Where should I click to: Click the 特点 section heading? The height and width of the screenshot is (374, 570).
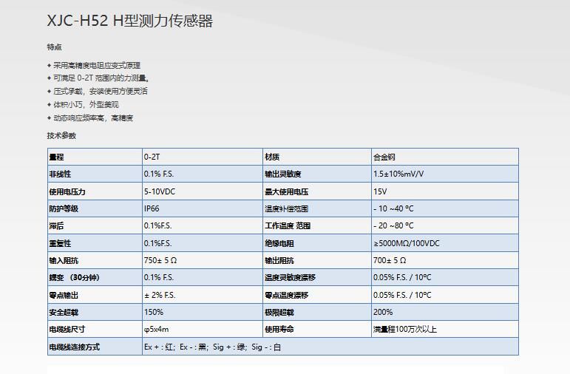[55, 47]
